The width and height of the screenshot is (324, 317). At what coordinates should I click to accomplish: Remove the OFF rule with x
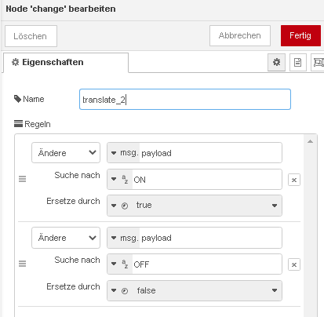[294, 264]
